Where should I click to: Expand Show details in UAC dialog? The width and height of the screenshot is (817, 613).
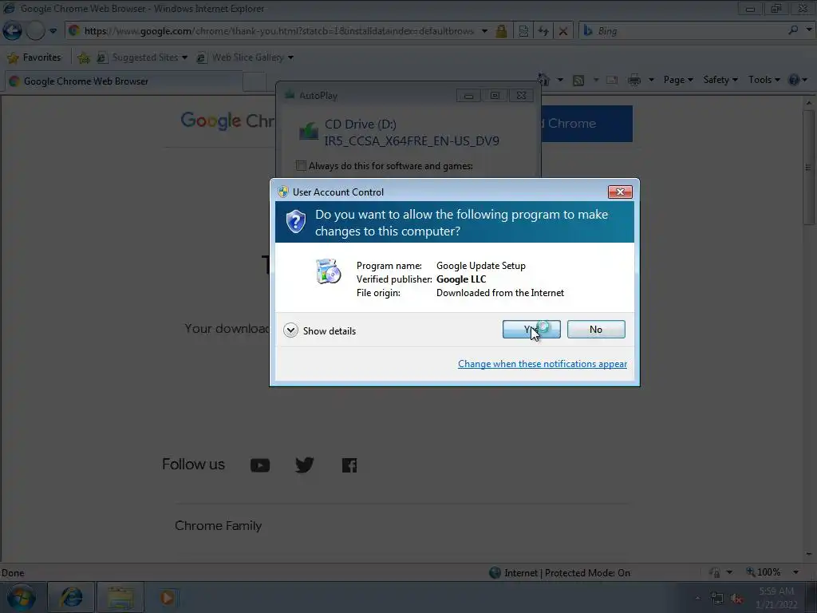tap(319, 330)
